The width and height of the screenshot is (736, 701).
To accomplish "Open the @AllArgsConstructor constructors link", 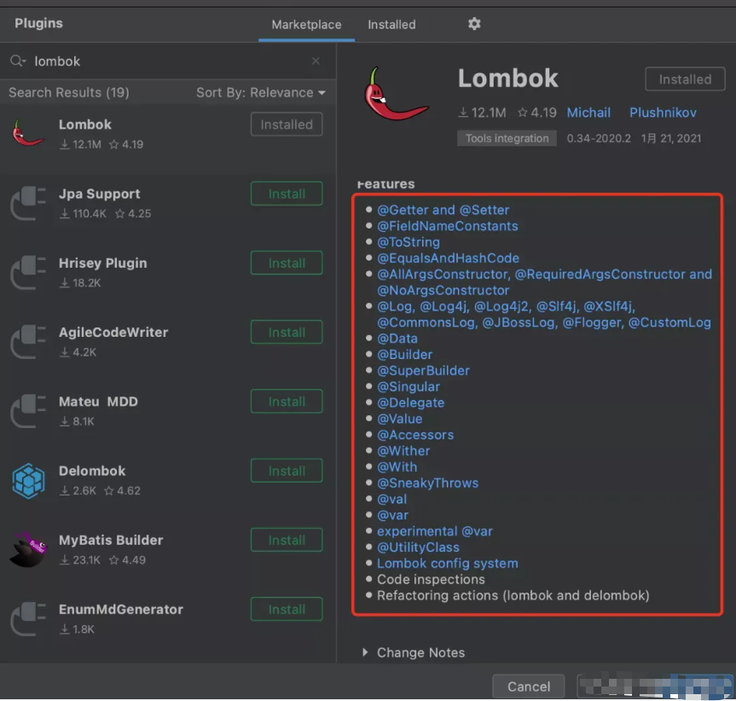I will pos(544,282).
